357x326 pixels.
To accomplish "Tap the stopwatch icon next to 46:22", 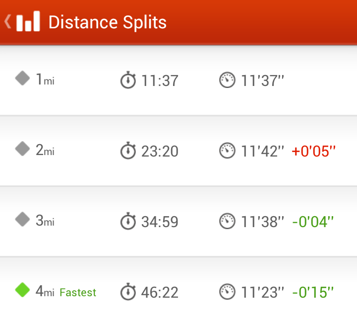I will tap(128, 291).
